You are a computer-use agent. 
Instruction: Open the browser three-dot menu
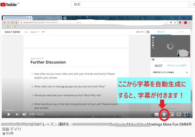click(x=190, y=22)
